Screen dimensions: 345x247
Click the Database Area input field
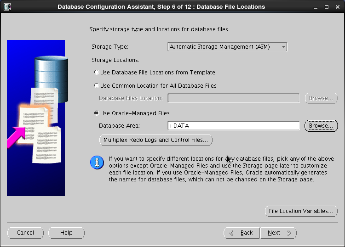tap(233, 126)
